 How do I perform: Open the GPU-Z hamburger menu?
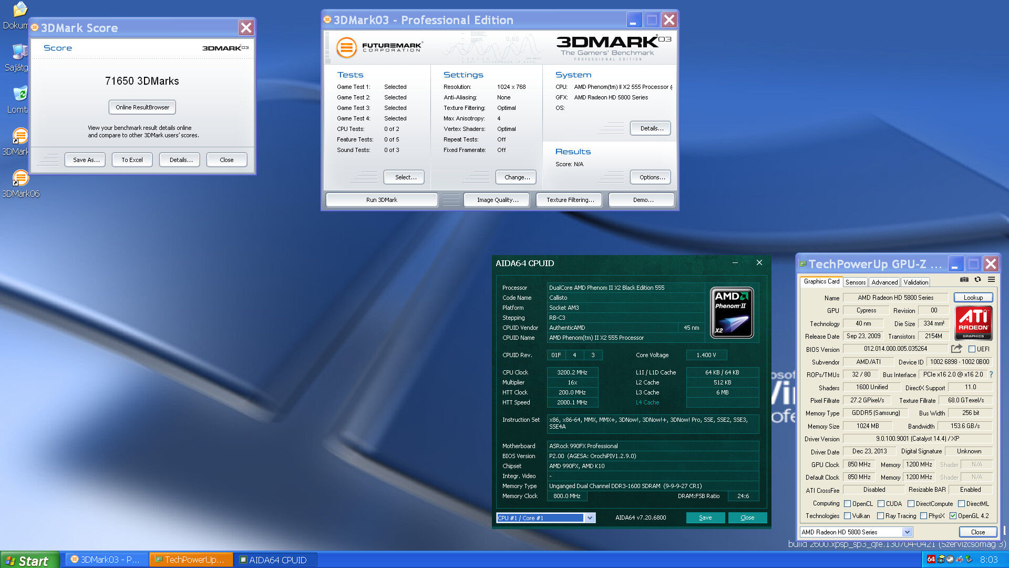[991, 279]
